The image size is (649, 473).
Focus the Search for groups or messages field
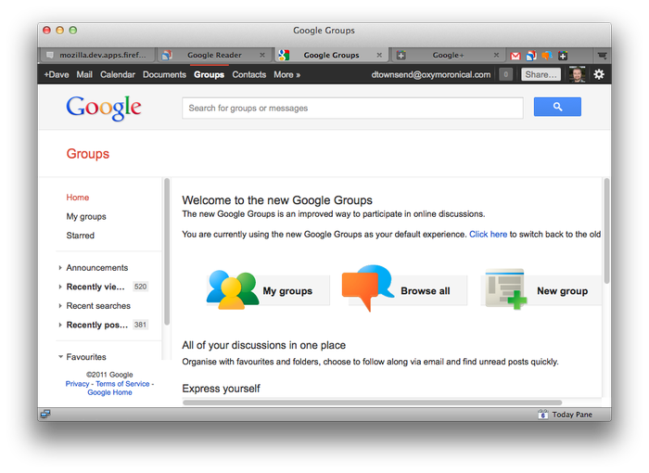[x=352, y=109]
